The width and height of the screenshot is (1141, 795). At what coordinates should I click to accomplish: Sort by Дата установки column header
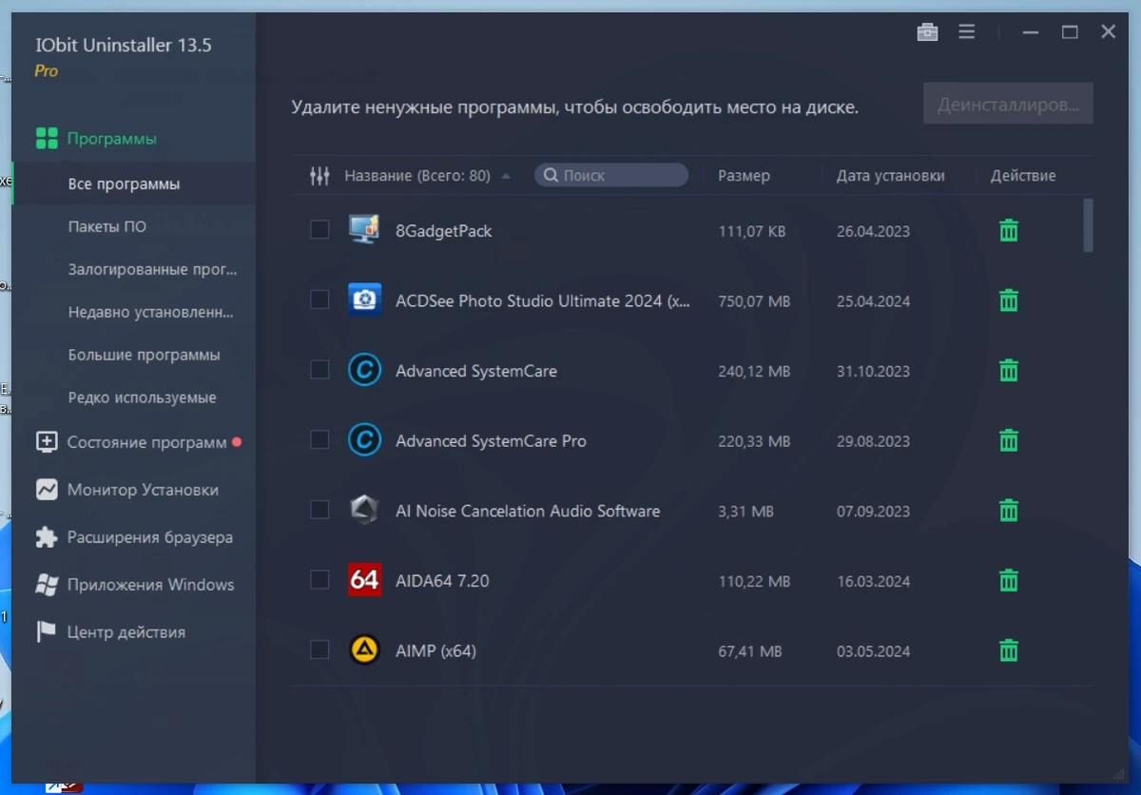click(x=890, y=176)
